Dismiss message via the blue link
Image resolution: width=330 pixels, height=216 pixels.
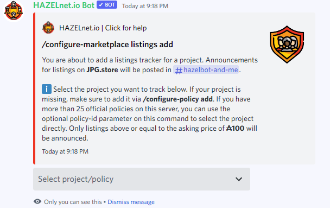(131, 202)
